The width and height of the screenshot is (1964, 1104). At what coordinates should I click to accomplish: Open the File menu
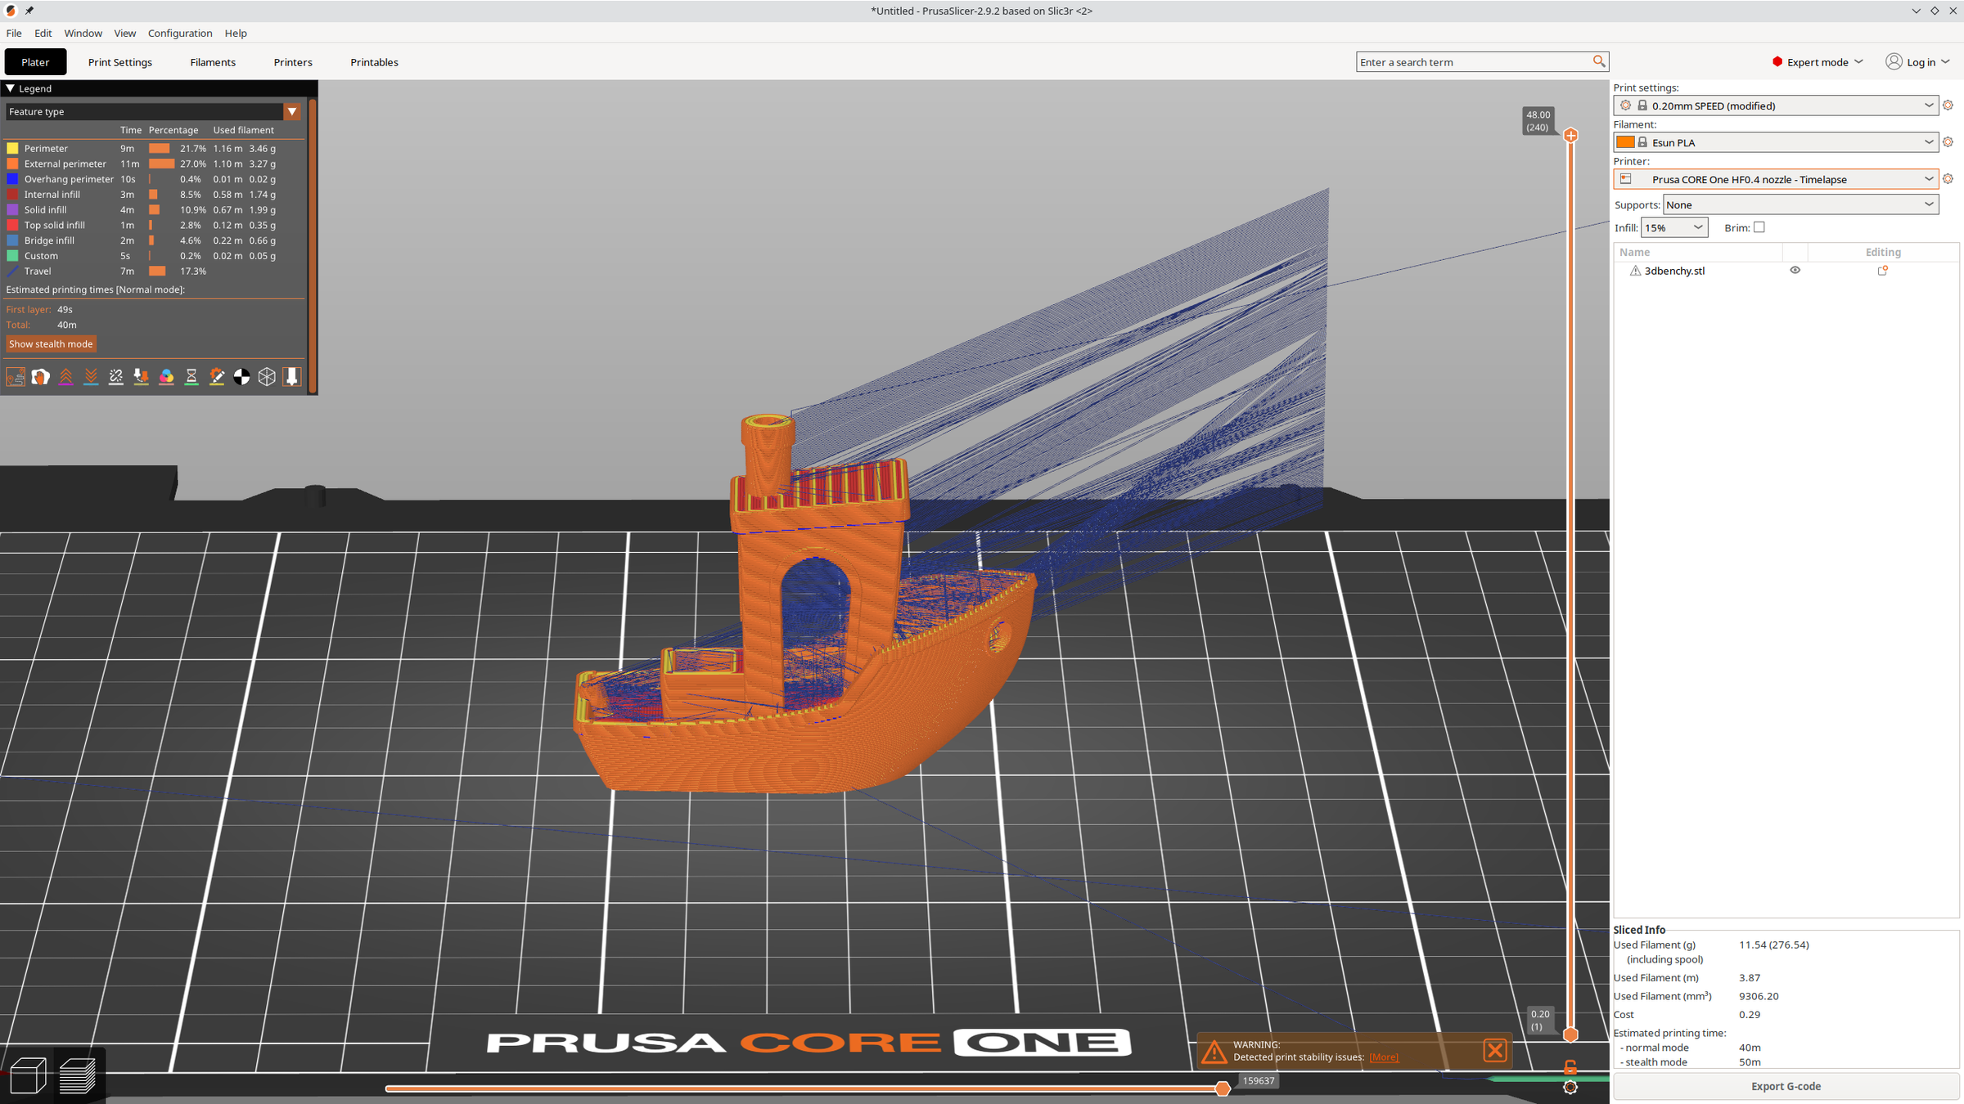[x=14, y=34]
